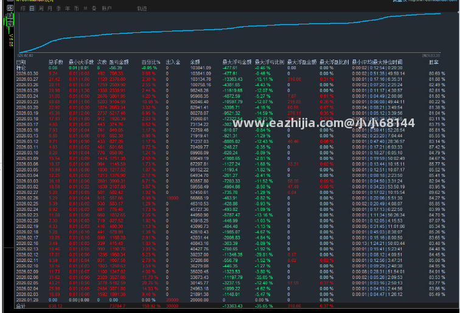Select the 2026.03.30 date row

click(x=27, y=74)
